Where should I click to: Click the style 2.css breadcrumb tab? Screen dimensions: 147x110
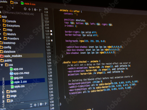click(28, 4)
